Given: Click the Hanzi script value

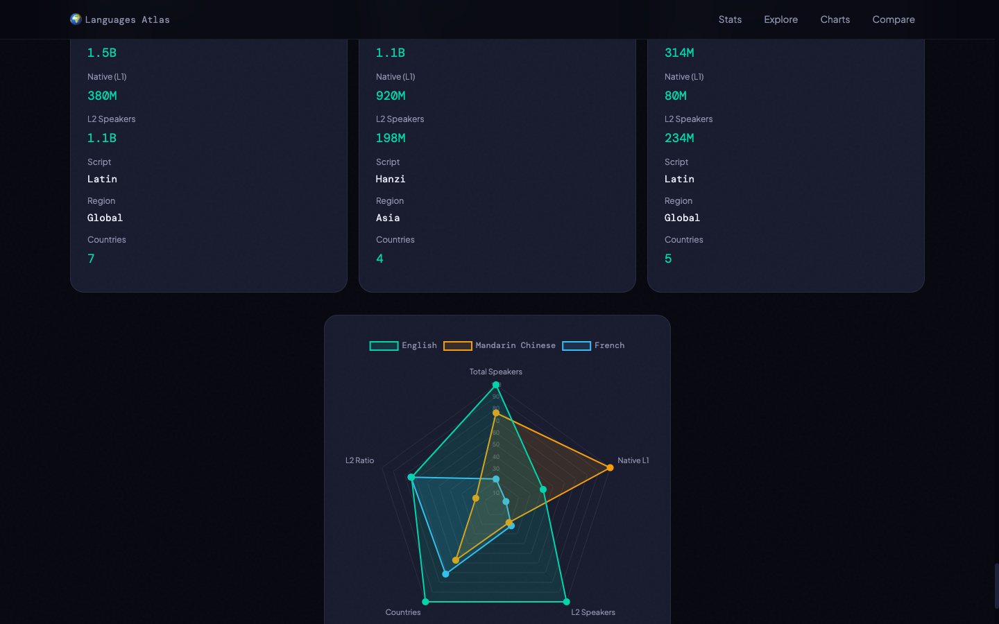Looking at the screenshot, I should pos(391,179).
